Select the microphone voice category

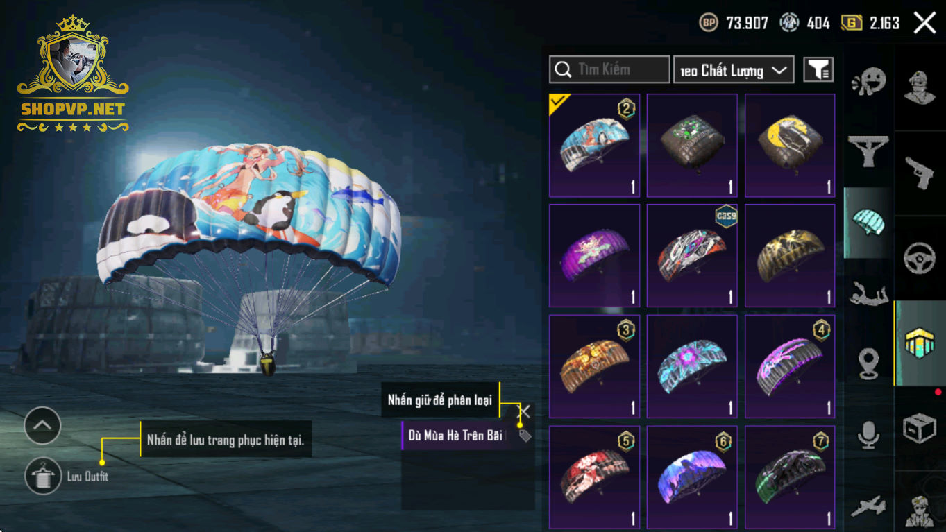pos(868,435)
